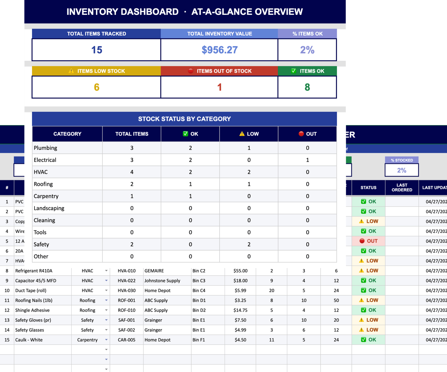Image resolution: width=447 pixels, height=372 pixels.
Task: Open the category dropdown for Refrigerant R410A
Action: coord(106,271)
